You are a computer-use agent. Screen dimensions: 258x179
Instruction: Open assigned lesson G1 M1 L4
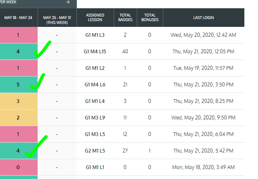pyautogui.click(x=95, y=101)
